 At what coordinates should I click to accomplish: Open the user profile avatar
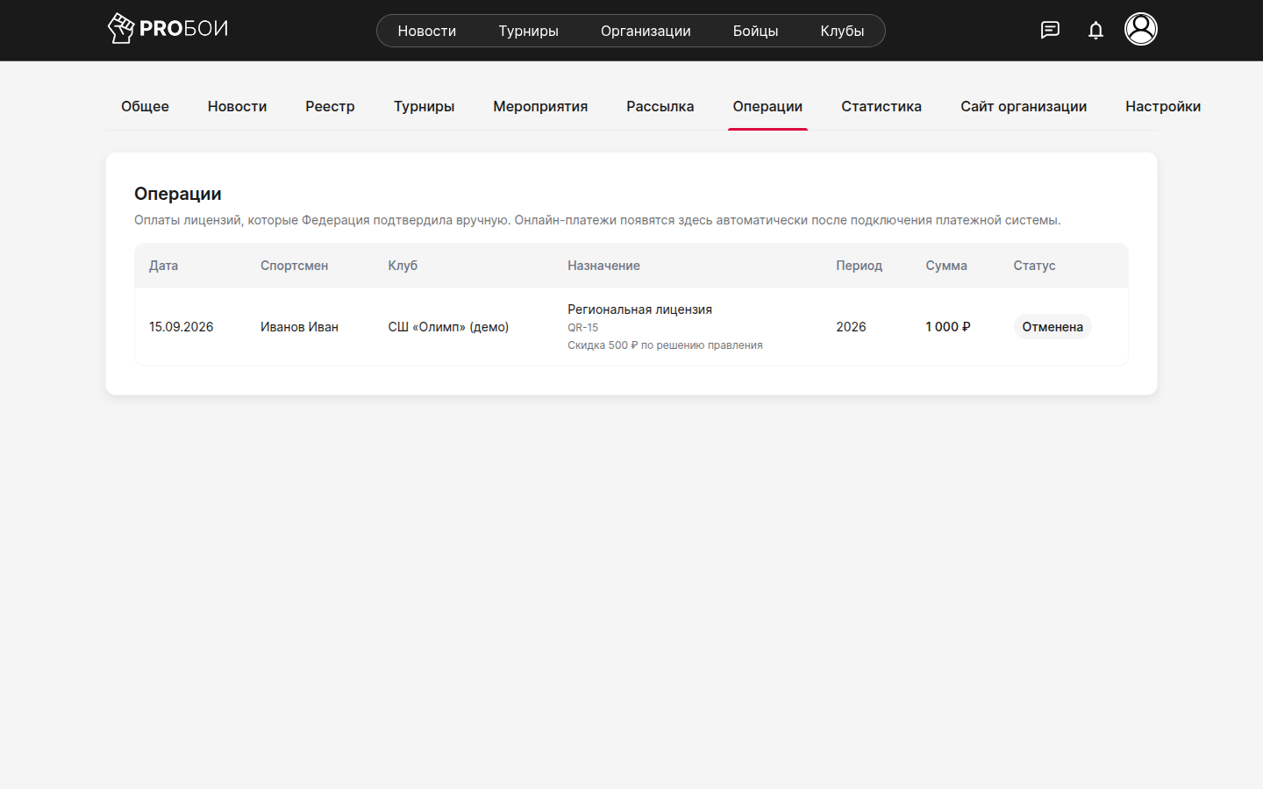coord(1141,29)
